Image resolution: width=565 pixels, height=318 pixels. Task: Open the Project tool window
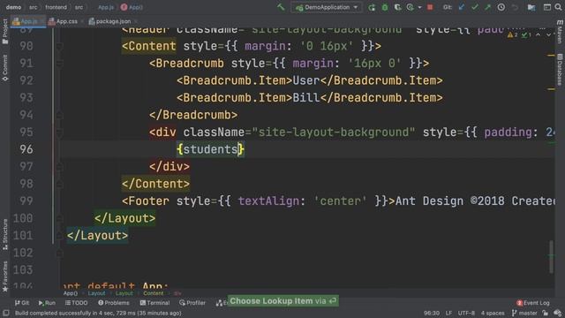point(5,32)
